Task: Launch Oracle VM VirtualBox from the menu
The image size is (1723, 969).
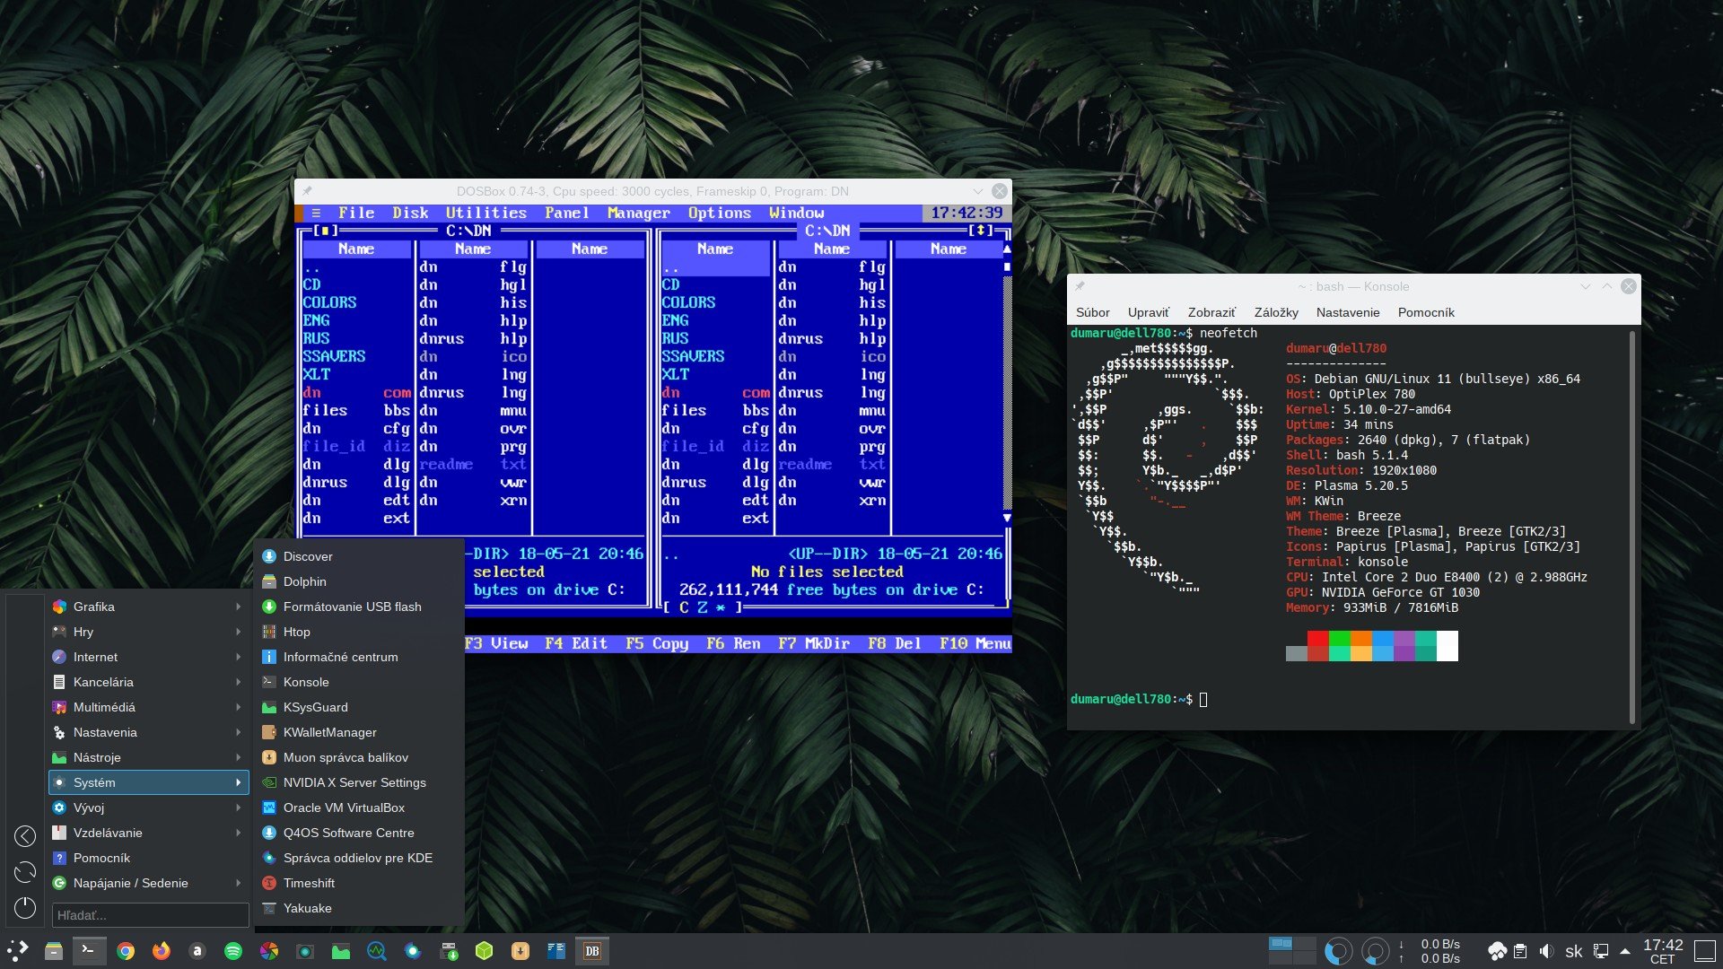Action: click(x=344, y=807)
